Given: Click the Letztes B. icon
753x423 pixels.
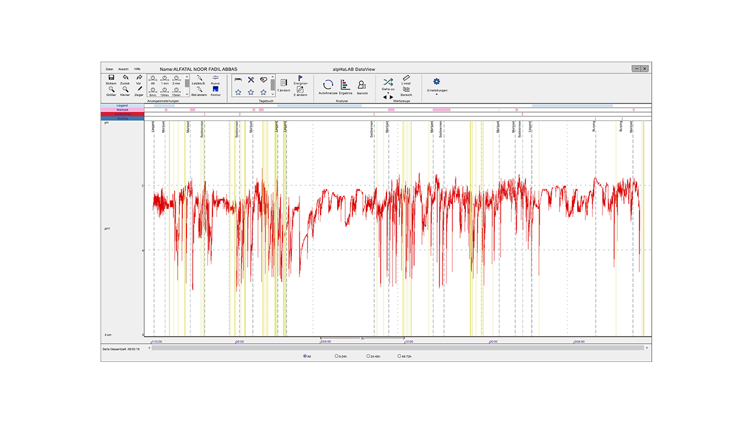Looking at the screenshot, I should pyautogui.click(x=199, y=78).
